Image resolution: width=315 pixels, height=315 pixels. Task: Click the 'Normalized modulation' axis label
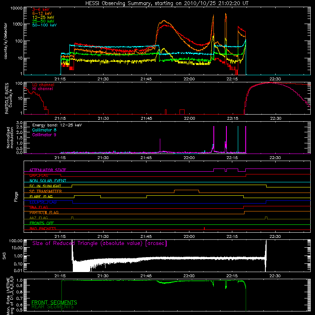tap(10, 137)
